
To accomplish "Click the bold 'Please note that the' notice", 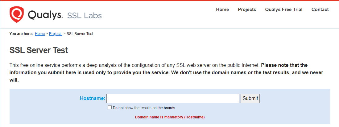I will (284, 65).
